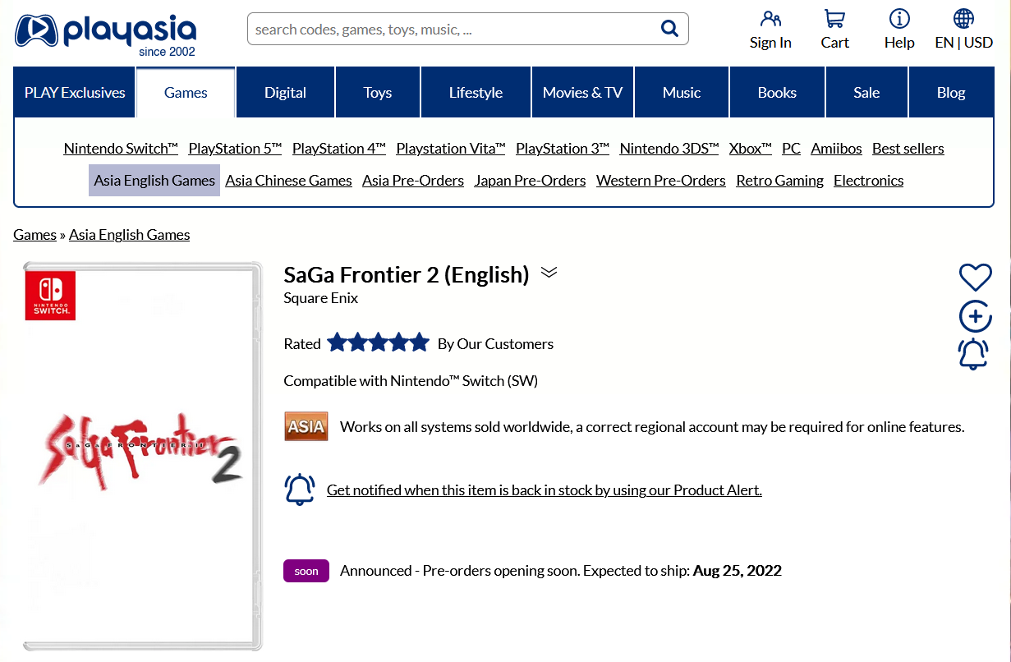Viewport: 1011px width, 662px height.
Task: Click the five-star customer rating
Action: click(378, 343)
